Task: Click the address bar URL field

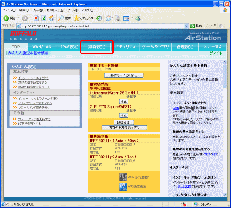Action: [x=103, y=26]
